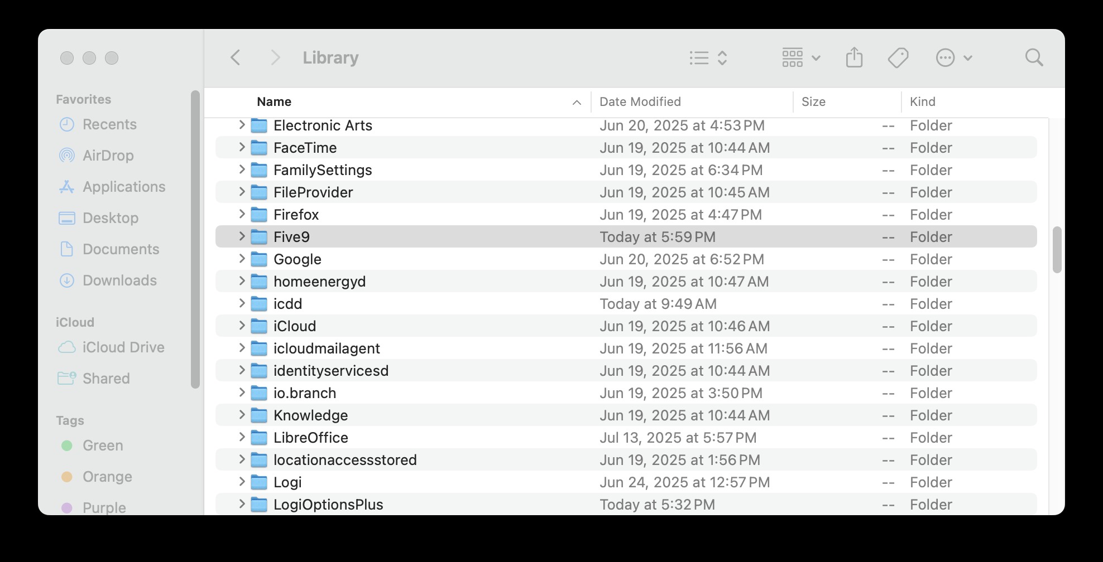
Task: Select the homeenergyd folder row
Action: tap(626, 282)
